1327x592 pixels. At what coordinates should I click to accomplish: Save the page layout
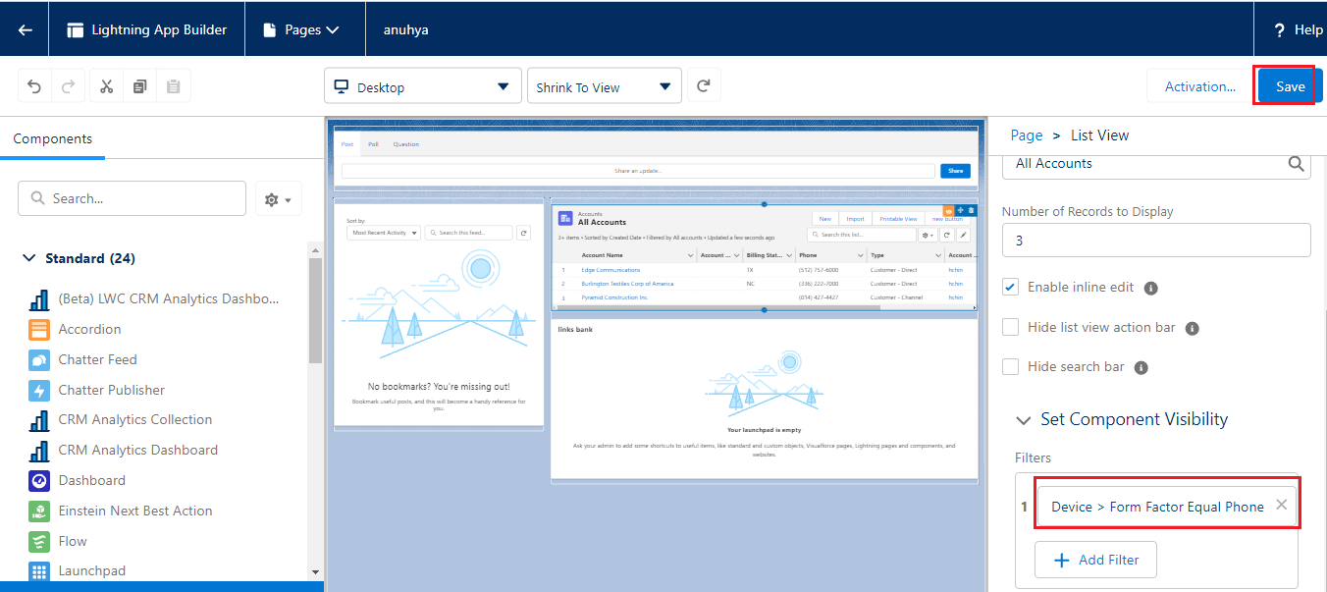click(1286, 85)
